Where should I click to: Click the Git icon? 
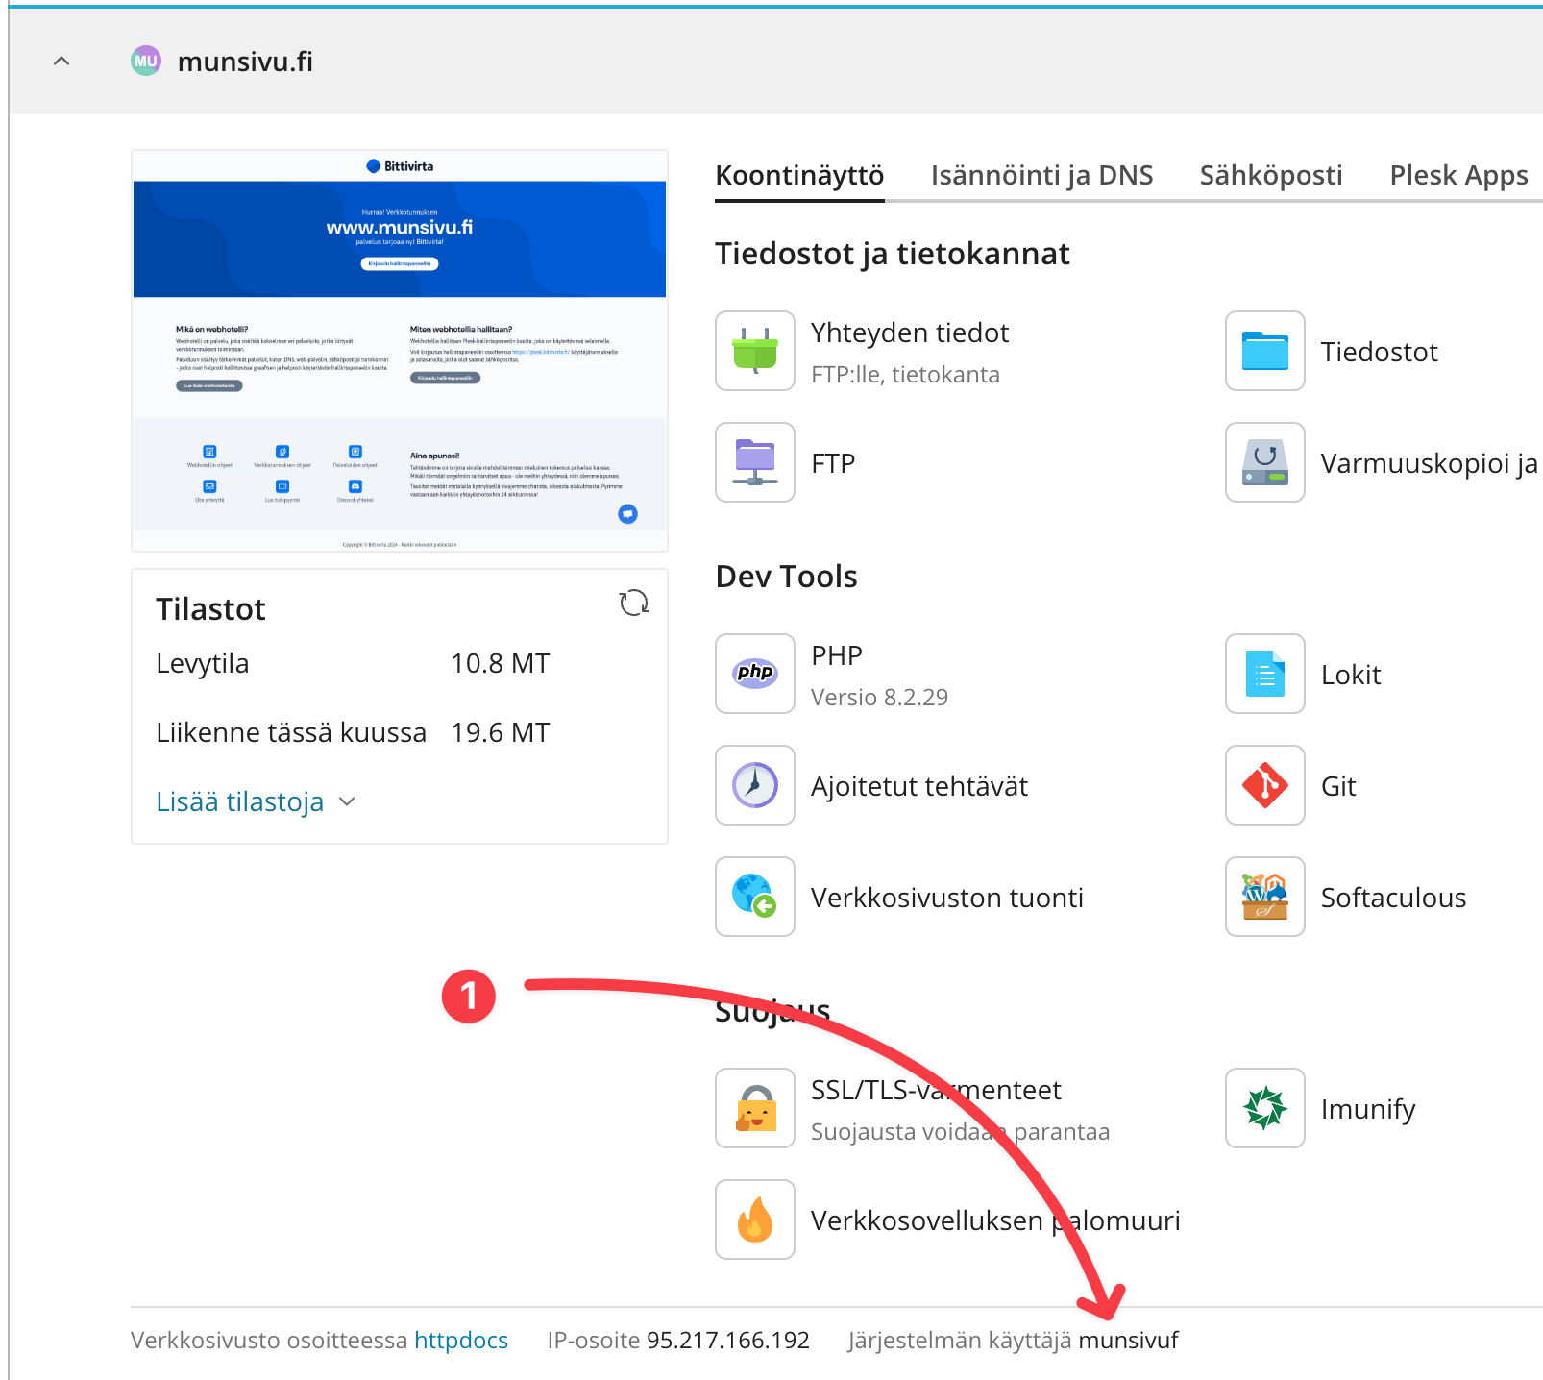tap(1264, 785)
